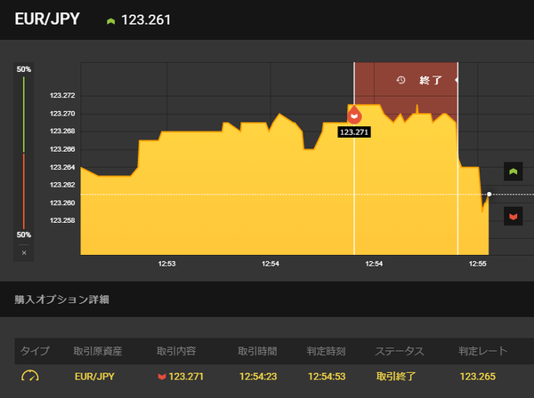Click the red Low (down) trade button

click(x=514, y=216)
